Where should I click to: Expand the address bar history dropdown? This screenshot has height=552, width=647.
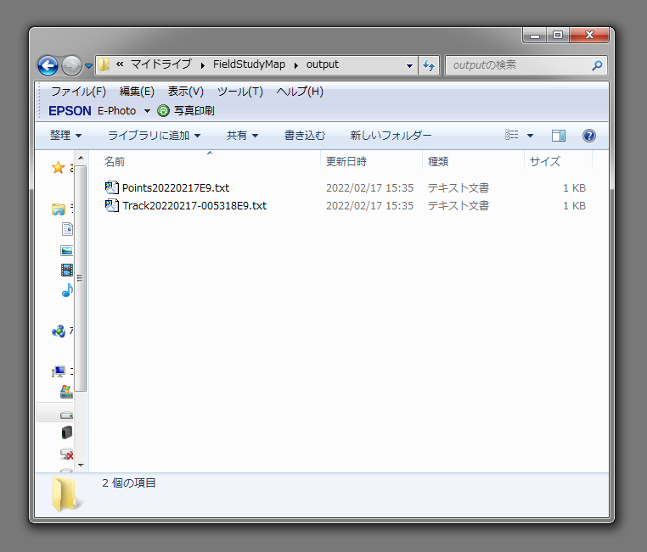pos(409,65)
